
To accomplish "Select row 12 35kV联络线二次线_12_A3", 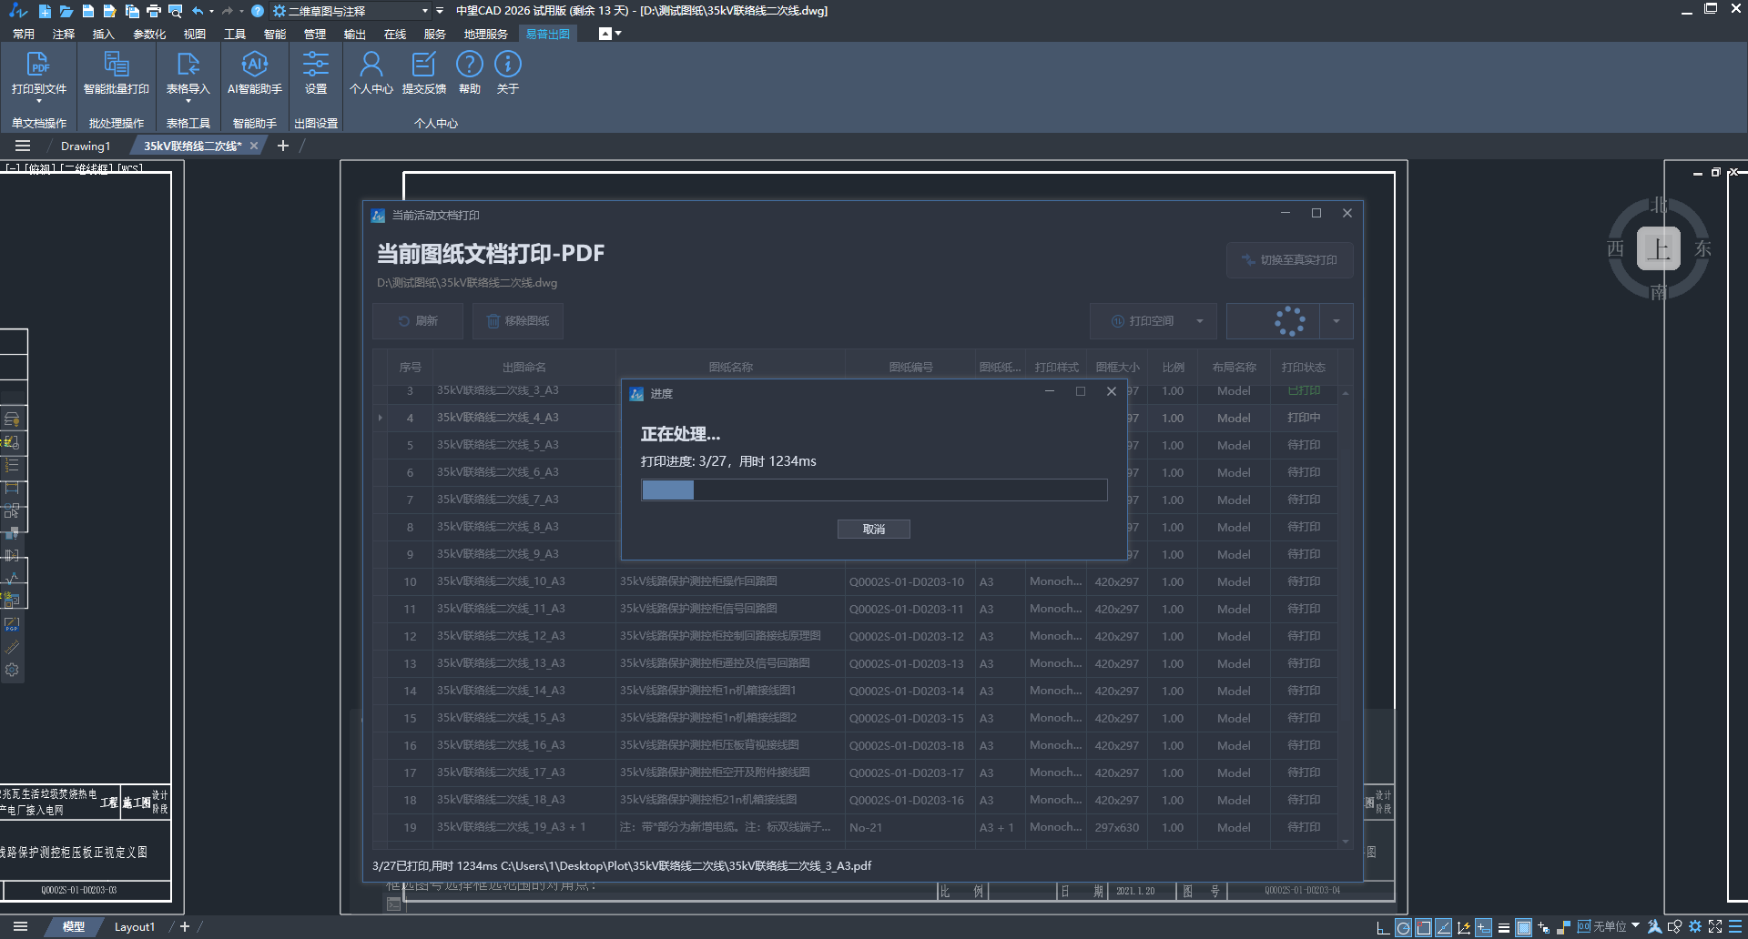I will click(x=501, y=636).
